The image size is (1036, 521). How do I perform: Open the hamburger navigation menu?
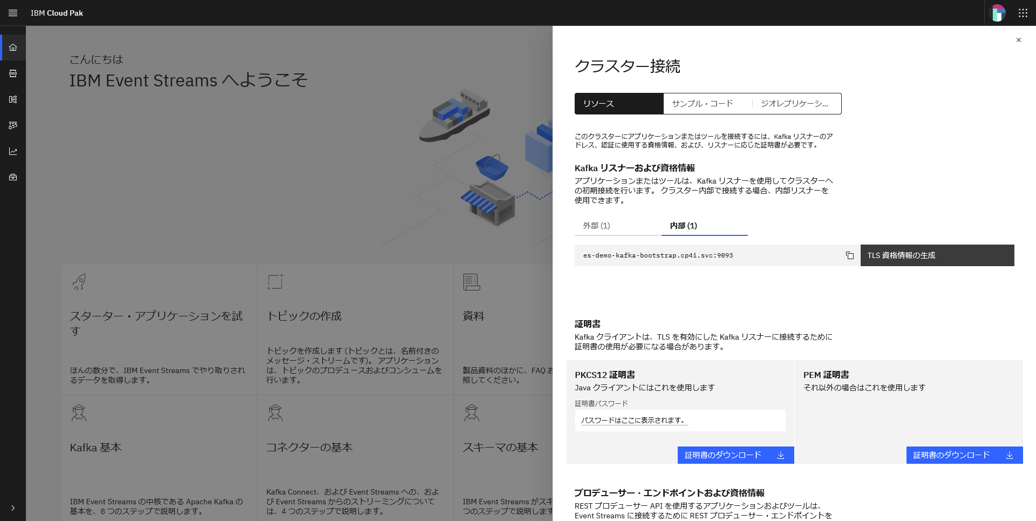pos(13,13)
